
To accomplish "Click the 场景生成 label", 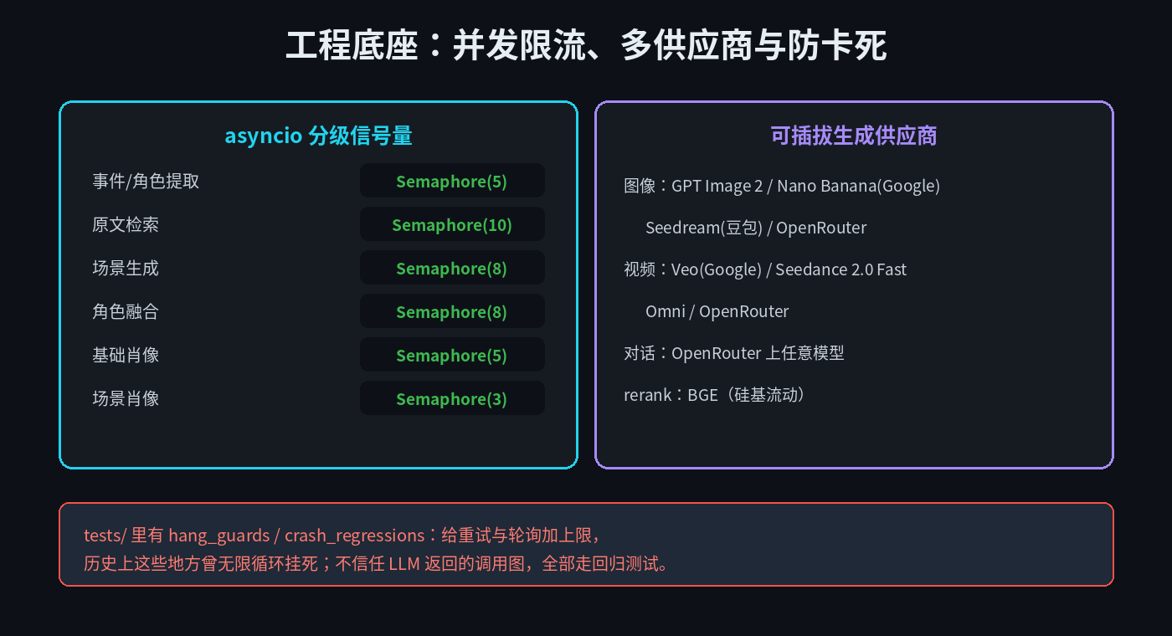I will point(126,268).
